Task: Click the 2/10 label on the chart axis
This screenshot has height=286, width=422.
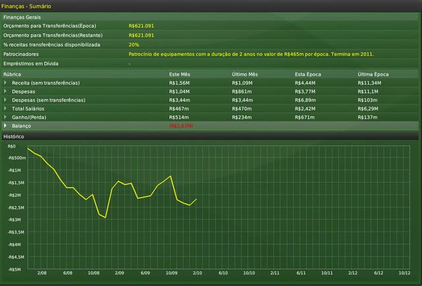Action: point(197,273)
